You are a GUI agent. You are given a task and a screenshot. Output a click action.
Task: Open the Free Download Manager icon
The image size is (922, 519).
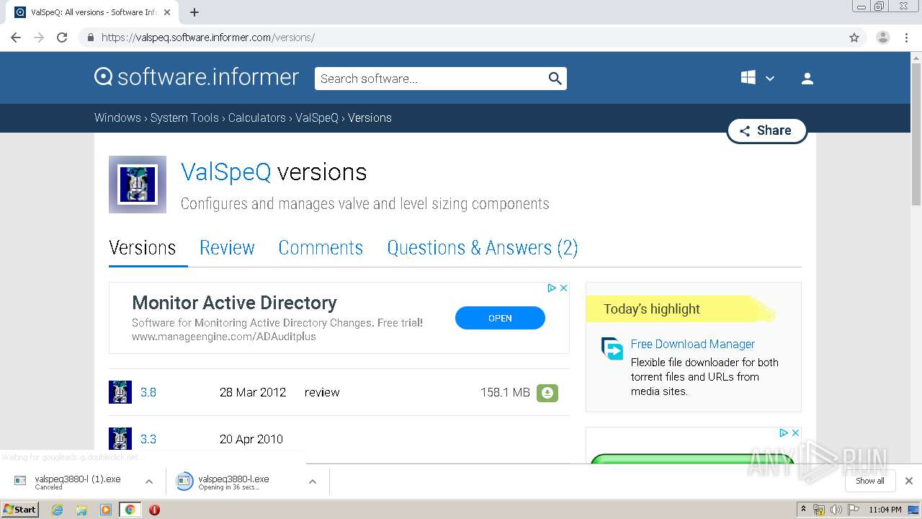point(612,348)
